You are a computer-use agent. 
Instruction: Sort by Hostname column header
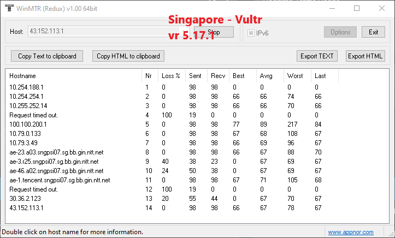point(74,76)
